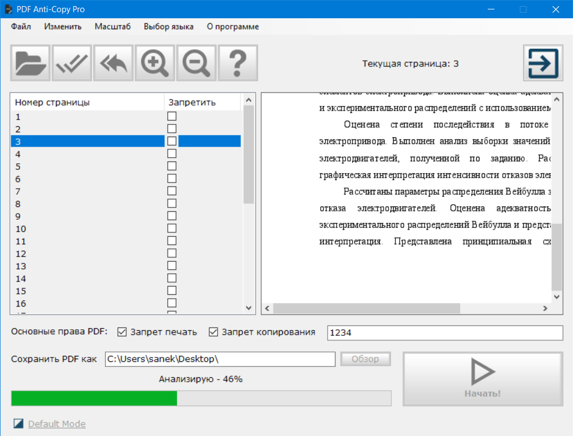This screenshot has width=573, height=436.
Task: Click the reply-all arrows undo icon
Action: tap(113, 64)
